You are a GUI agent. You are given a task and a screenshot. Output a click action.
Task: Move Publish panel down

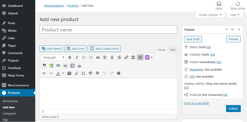tap(232, 30)
